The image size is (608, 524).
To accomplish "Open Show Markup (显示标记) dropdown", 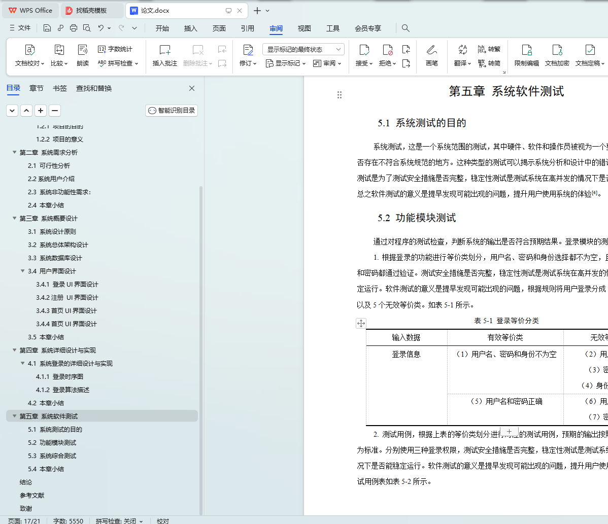I will (x=286, y=63).
